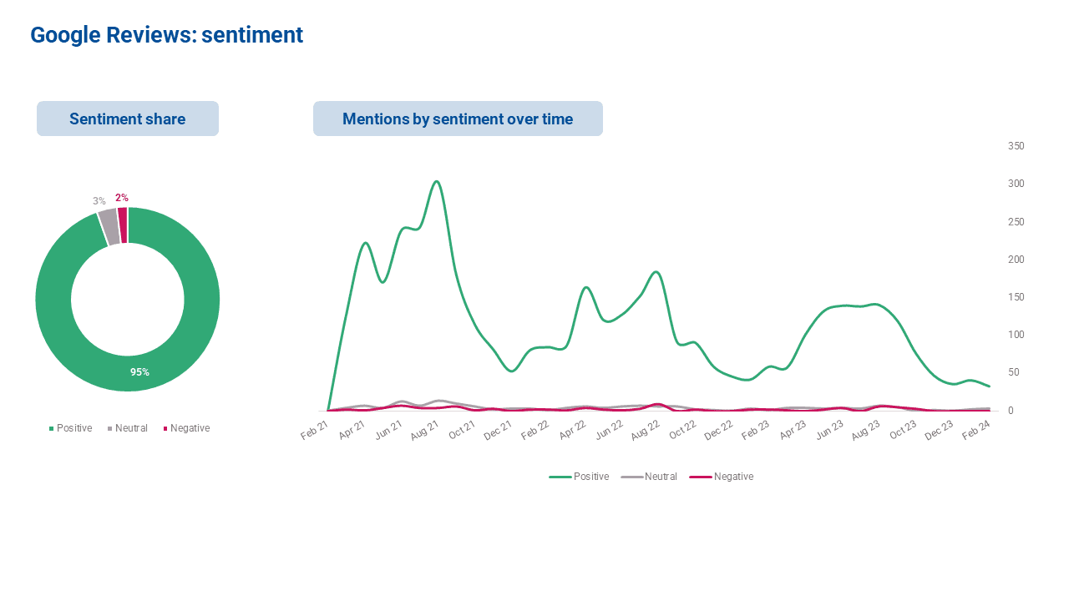The height and width of the screenshot is (601, 1069).
Task: Click the Feb 24 axis label
Action: click(975, 431)
